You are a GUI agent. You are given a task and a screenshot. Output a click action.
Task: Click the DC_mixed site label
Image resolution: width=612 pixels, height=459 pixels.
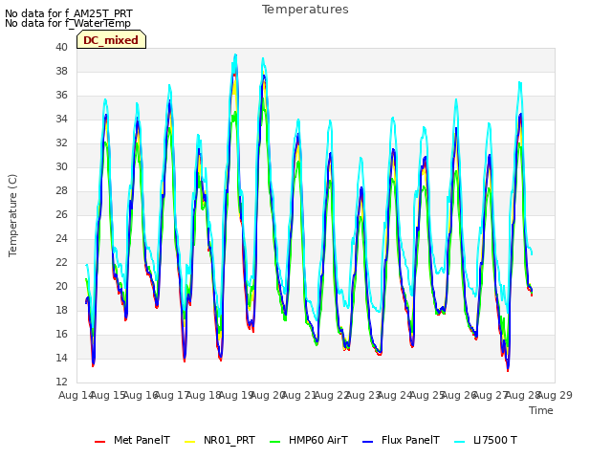111,40
